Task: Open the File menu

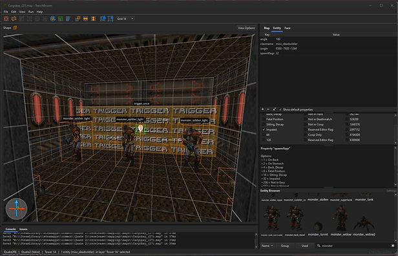Action: [6, 12]
